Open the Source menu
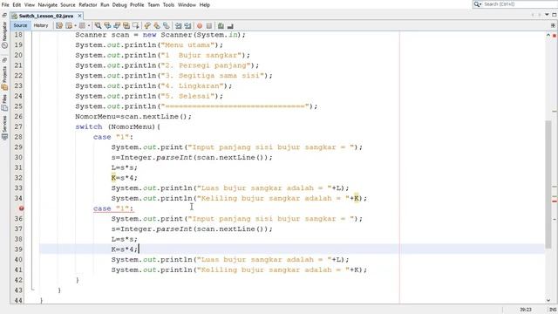 point(68,4)
